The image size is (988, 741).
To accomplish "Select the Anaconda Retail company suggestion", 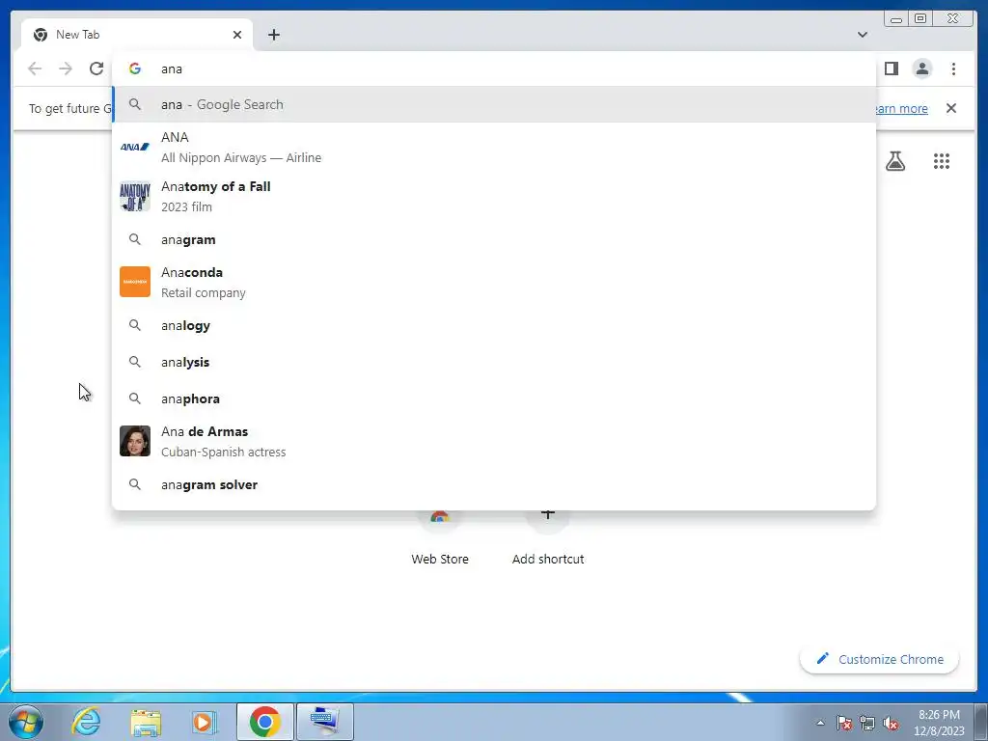I will pos(494,282).
